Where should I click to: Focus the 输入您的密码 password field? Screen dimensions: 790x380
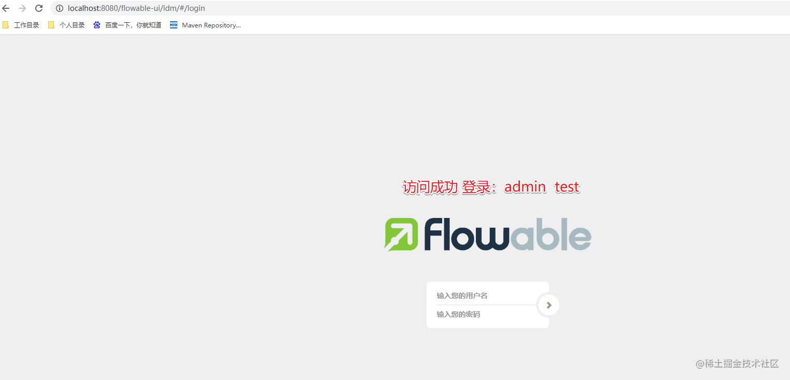tap(482, 314)
